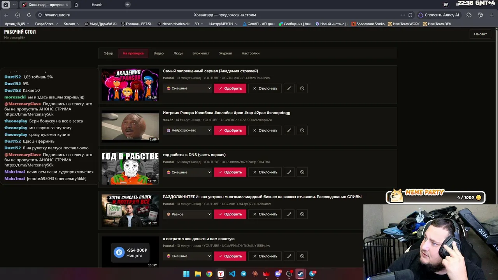Screen dimensions: 498x280
Task: Click the Telegram link under the first @MercenarySlave message
Action: [x=29, y=114]
